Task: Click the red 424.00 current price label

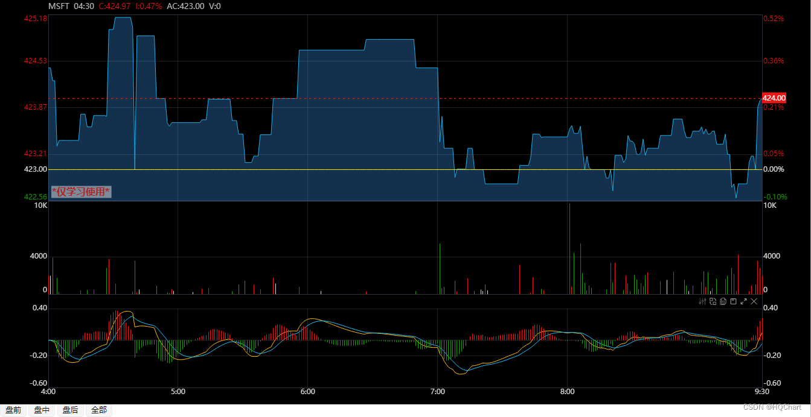Action: (x=774, y=98)
